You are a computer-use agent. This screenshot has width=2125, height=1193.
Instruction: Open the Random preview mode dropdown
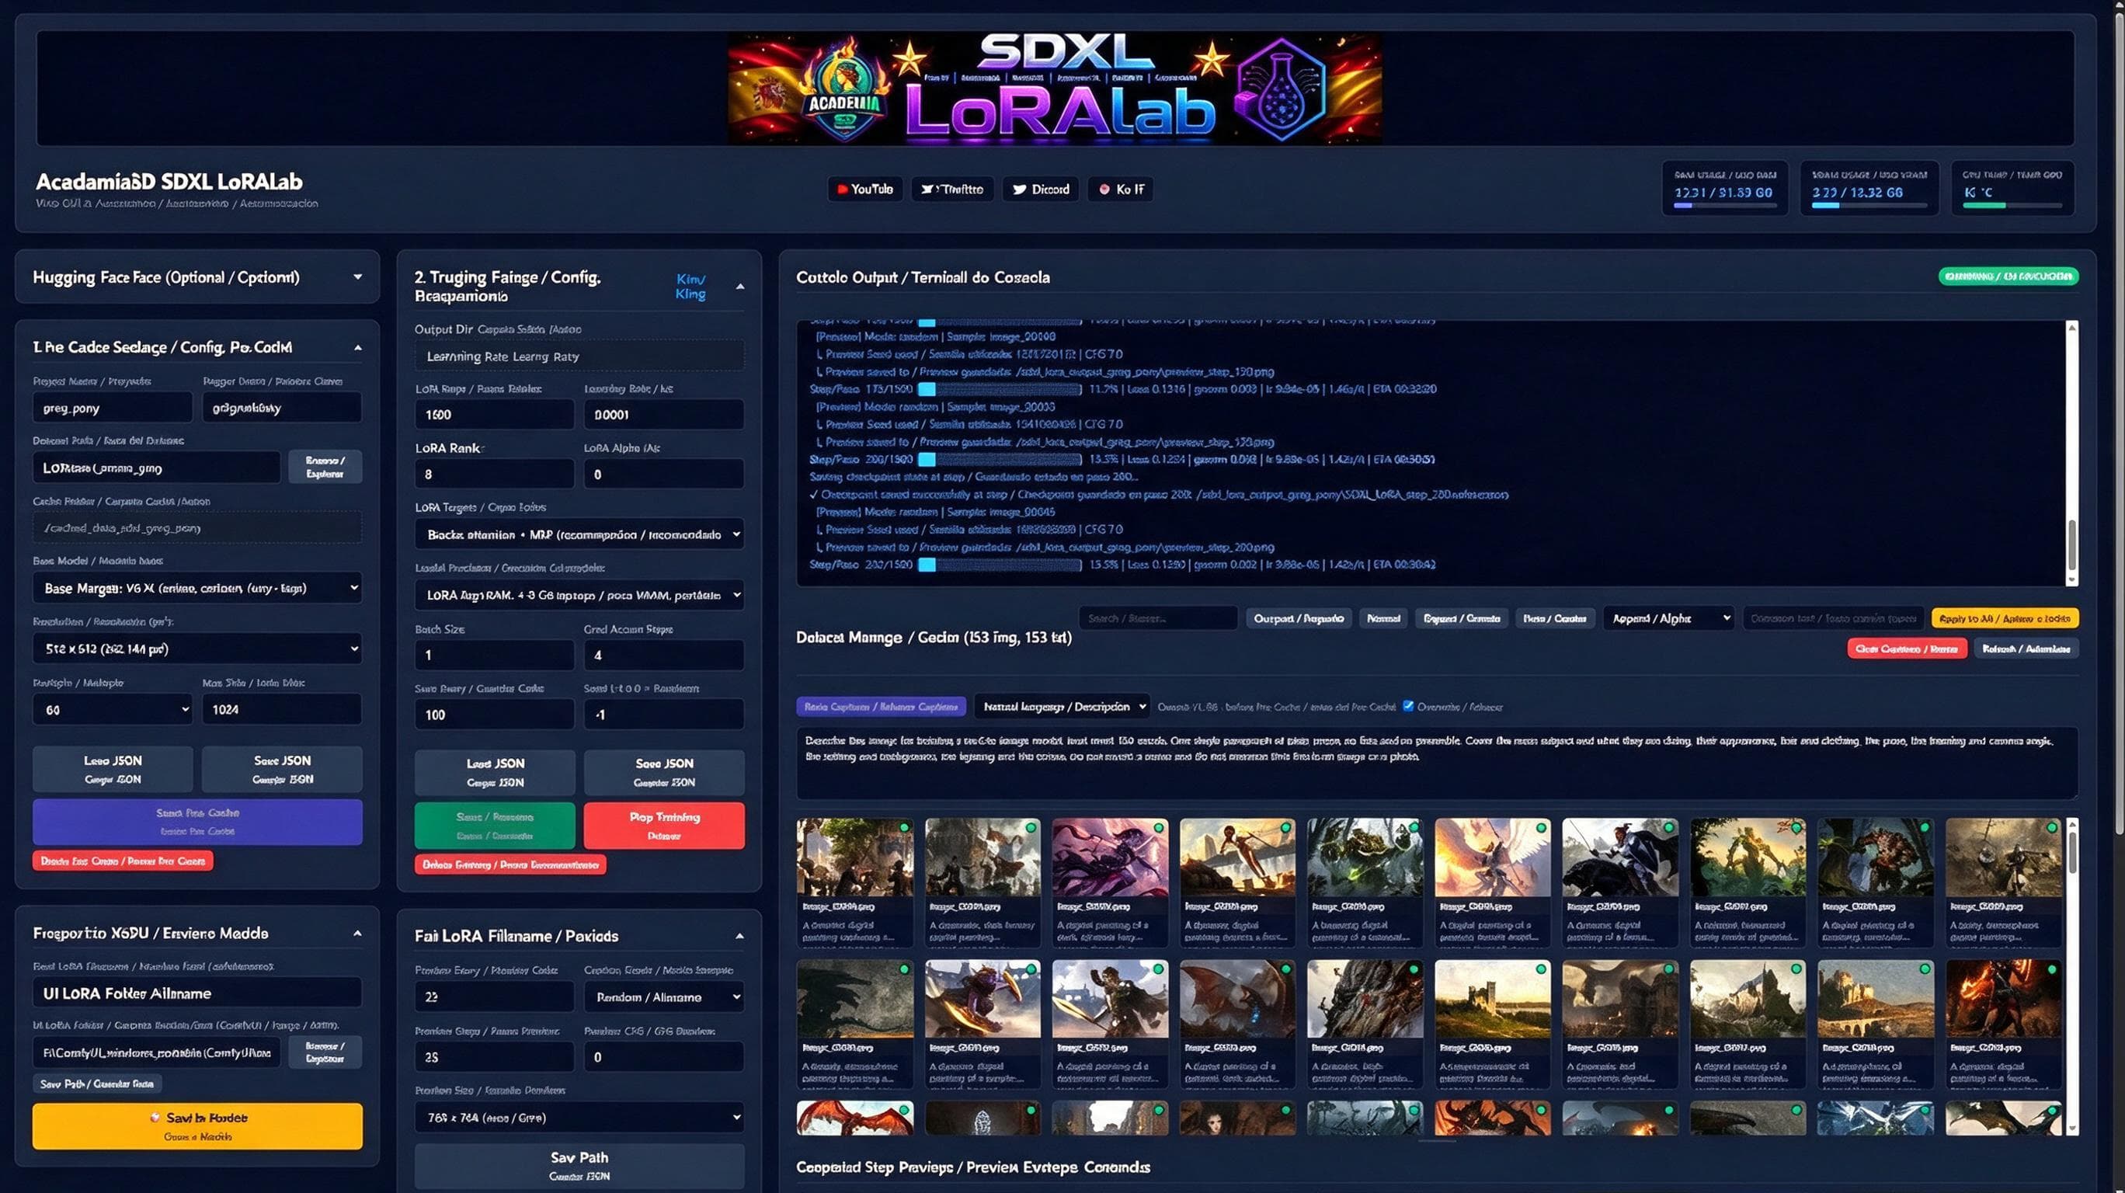click(x=664, y=996)
